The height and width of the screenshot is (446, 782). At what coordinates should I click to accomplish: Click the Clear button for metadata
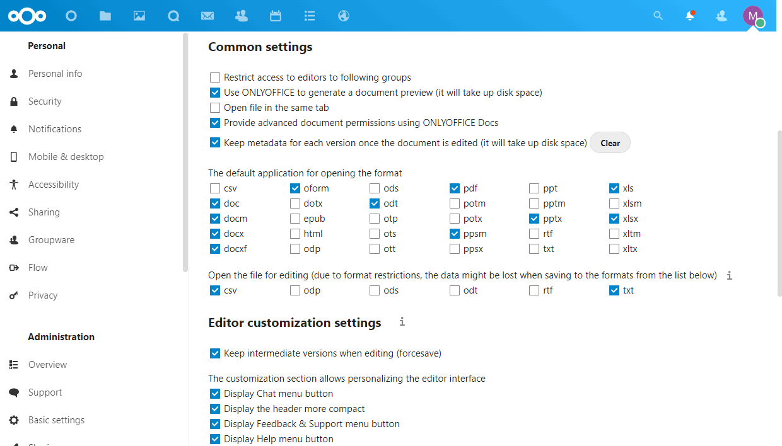610,143
